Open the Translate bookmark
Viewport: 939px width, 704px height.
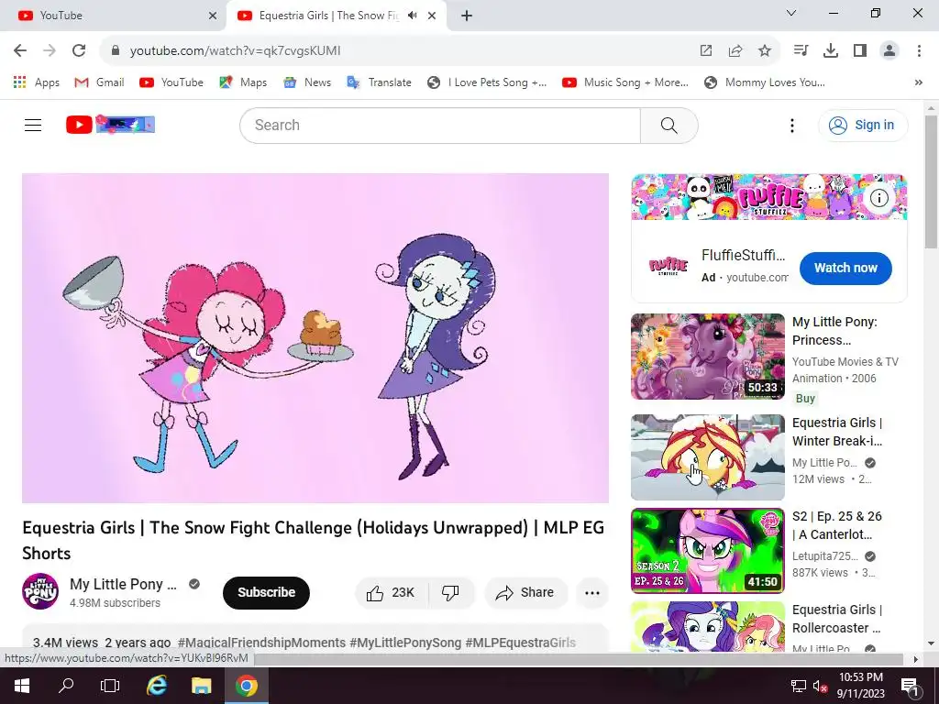(x=379, y=82)
